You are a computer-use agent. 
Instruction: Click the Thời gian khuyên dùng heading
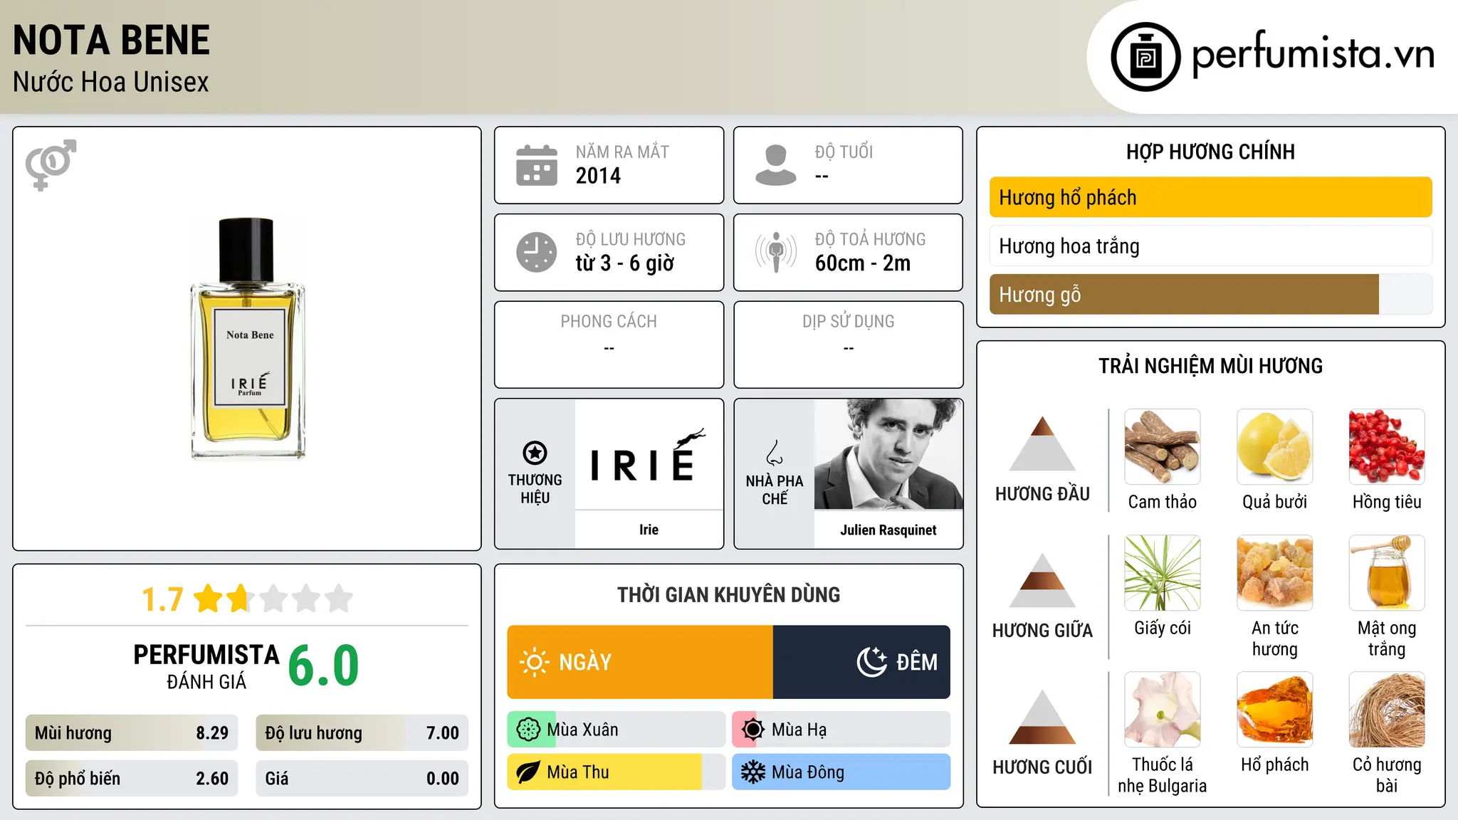pos(728,594)
